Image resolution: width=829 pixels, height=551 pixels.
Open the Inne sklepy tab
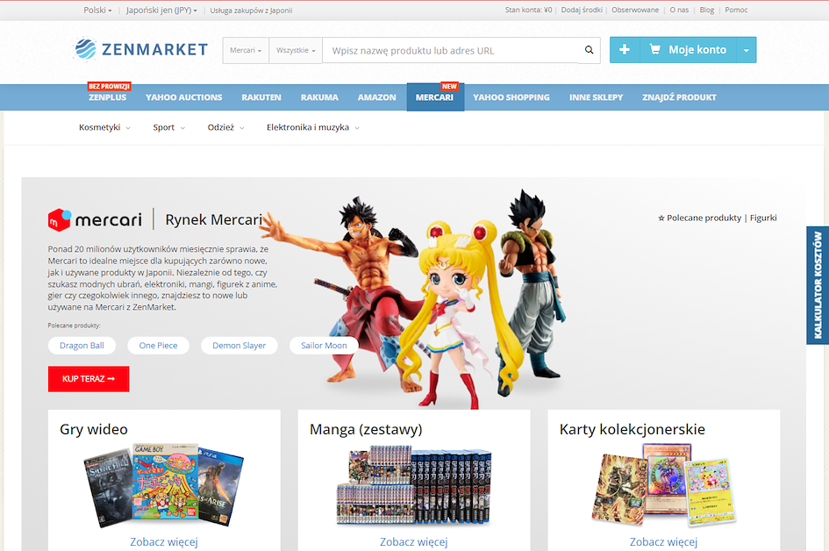[x=596, y=97]
